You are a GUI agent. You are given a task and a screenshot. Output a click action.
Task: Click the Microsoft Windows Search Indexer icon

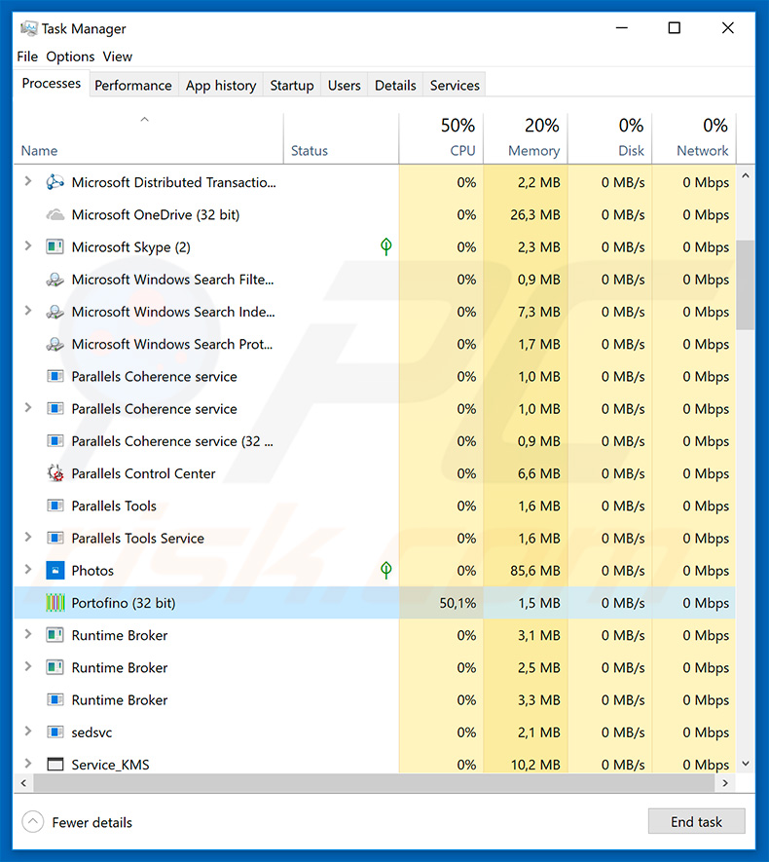(55, 312)
